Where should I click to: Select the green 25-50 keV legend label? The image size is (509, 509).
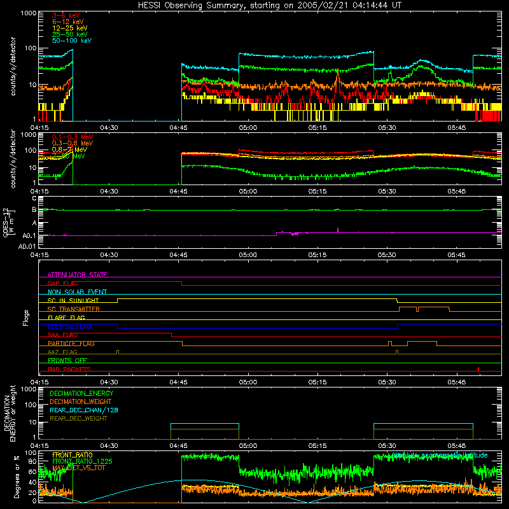coord(69,34)
